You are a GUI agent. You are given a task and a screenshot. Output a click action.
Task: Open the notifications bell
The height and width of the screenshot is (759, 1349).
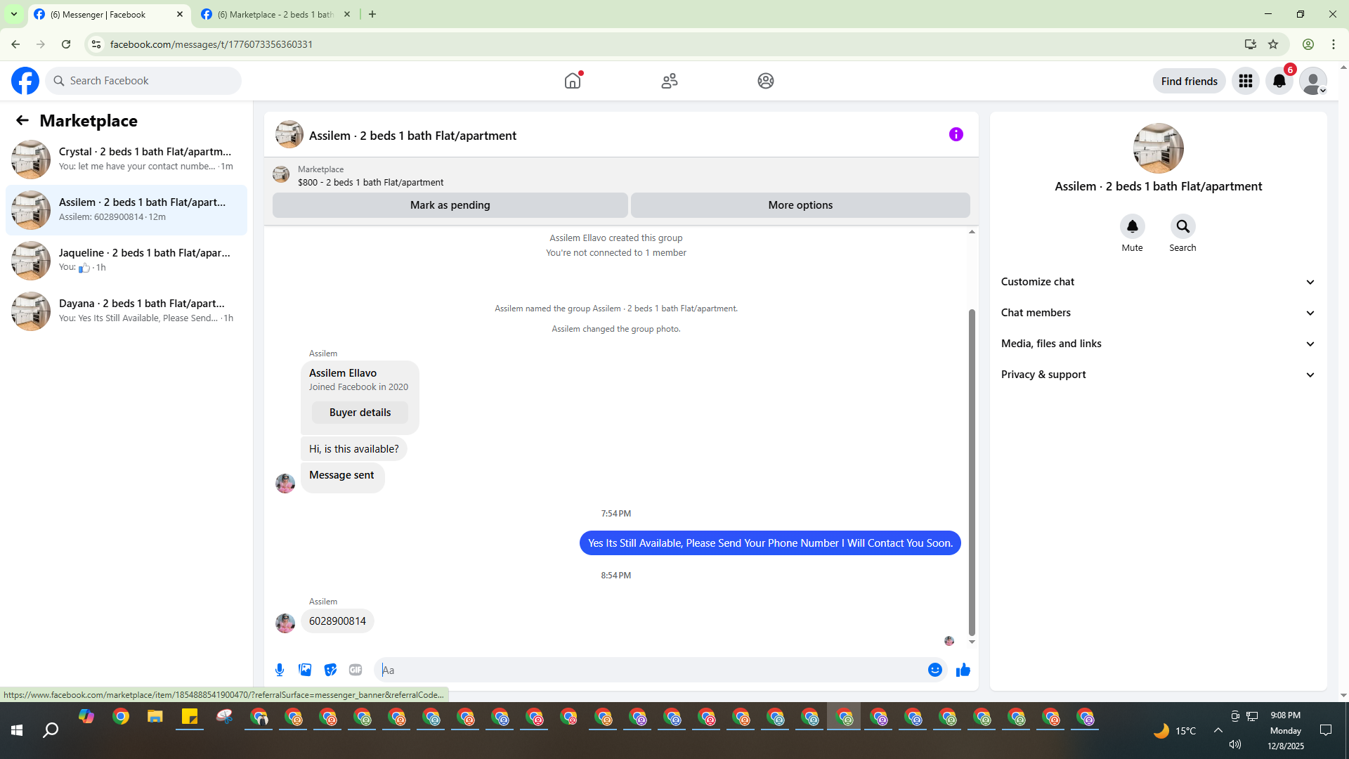click(1279, 81)
